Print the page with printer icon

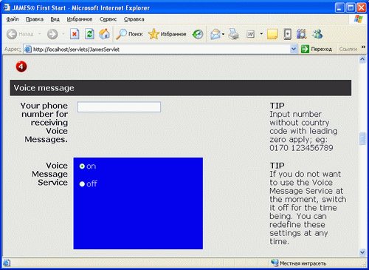pyautogui.click(x=233, y=34)
